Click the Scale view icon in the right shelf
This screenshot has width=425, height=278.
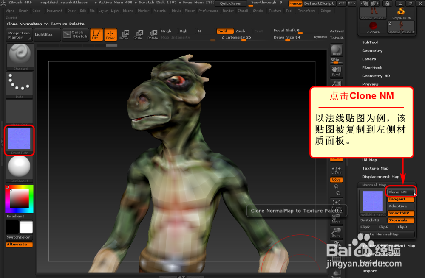point(336,232)
